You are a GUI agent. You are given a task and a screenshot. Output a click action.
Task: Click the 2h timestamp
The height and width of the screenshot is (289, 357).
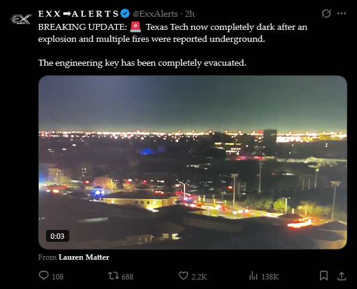(x=190, y=14)
